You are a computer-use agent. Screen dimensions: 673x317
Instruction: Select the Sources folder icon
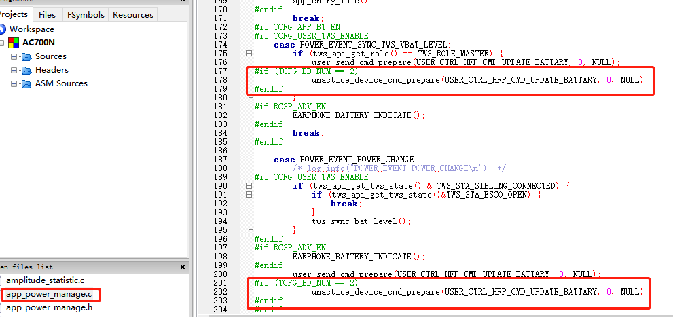[26, 56]
